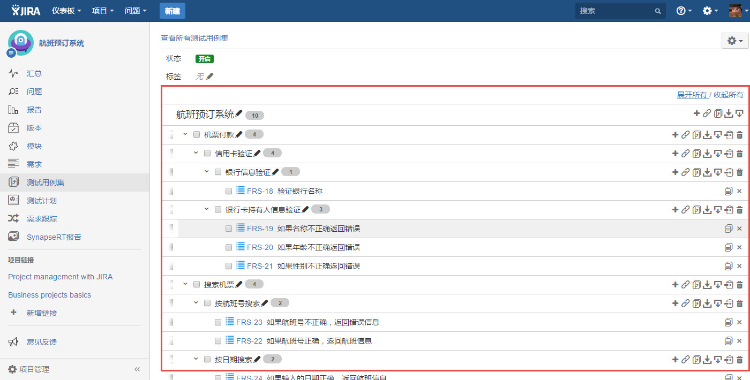Collapse the 搜索机票 suite chevron
Viewport: 750px width, 380px height.
pyautogui.click(x=185, y=284)
